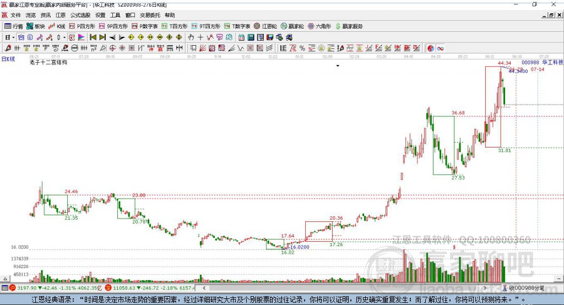564x305 pixels.
Task: Expand the candlestick style dropdown arrow
Action: pos(64,37)
